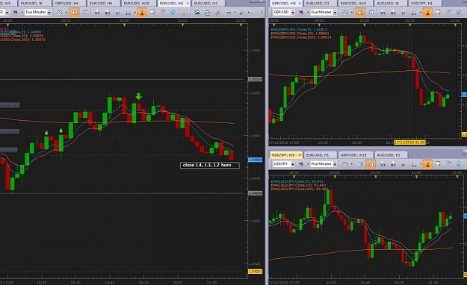Click the globe icon in USD/JPY toolbar
The width and height of the screenshot is (467, 285).
tap(459, 164)
